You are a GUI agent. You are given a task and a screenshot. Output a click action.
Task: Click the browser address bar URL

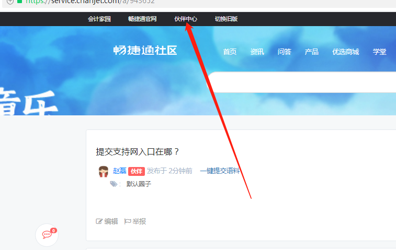click(x=90, y=2)
